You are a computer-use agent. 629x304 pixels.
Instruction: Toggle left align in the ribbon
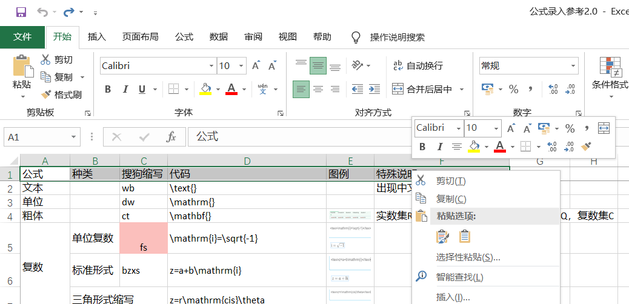point(301,89)
